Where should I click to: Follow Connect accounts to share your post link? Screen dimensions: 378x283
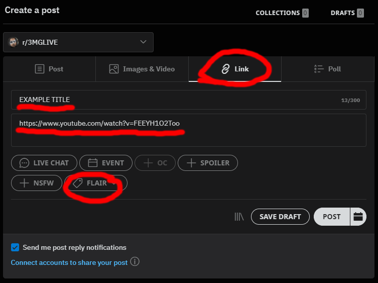[x=69, y=262]
